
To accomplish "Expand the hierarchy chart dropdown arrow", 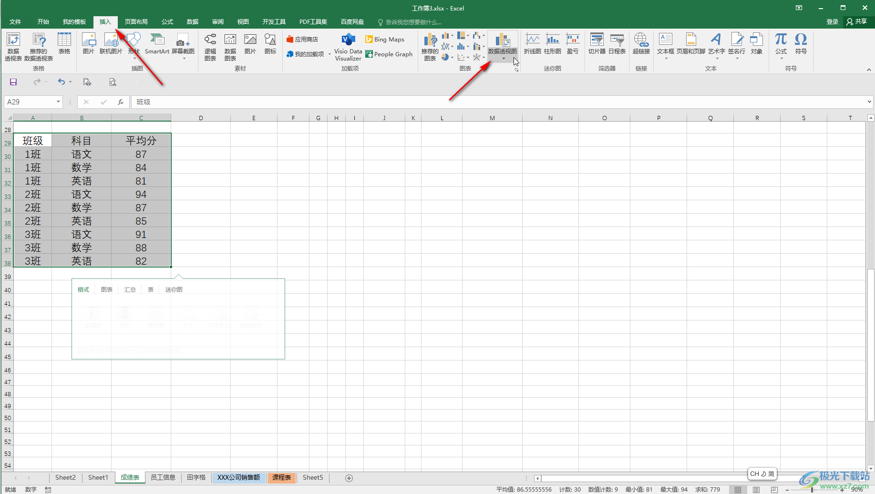I will [x=468, y=35].
